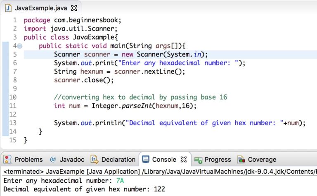Click the 'hexnum' variable declaration on line 7
Viewport: 317px width, 196px height.
coord(92,72)
